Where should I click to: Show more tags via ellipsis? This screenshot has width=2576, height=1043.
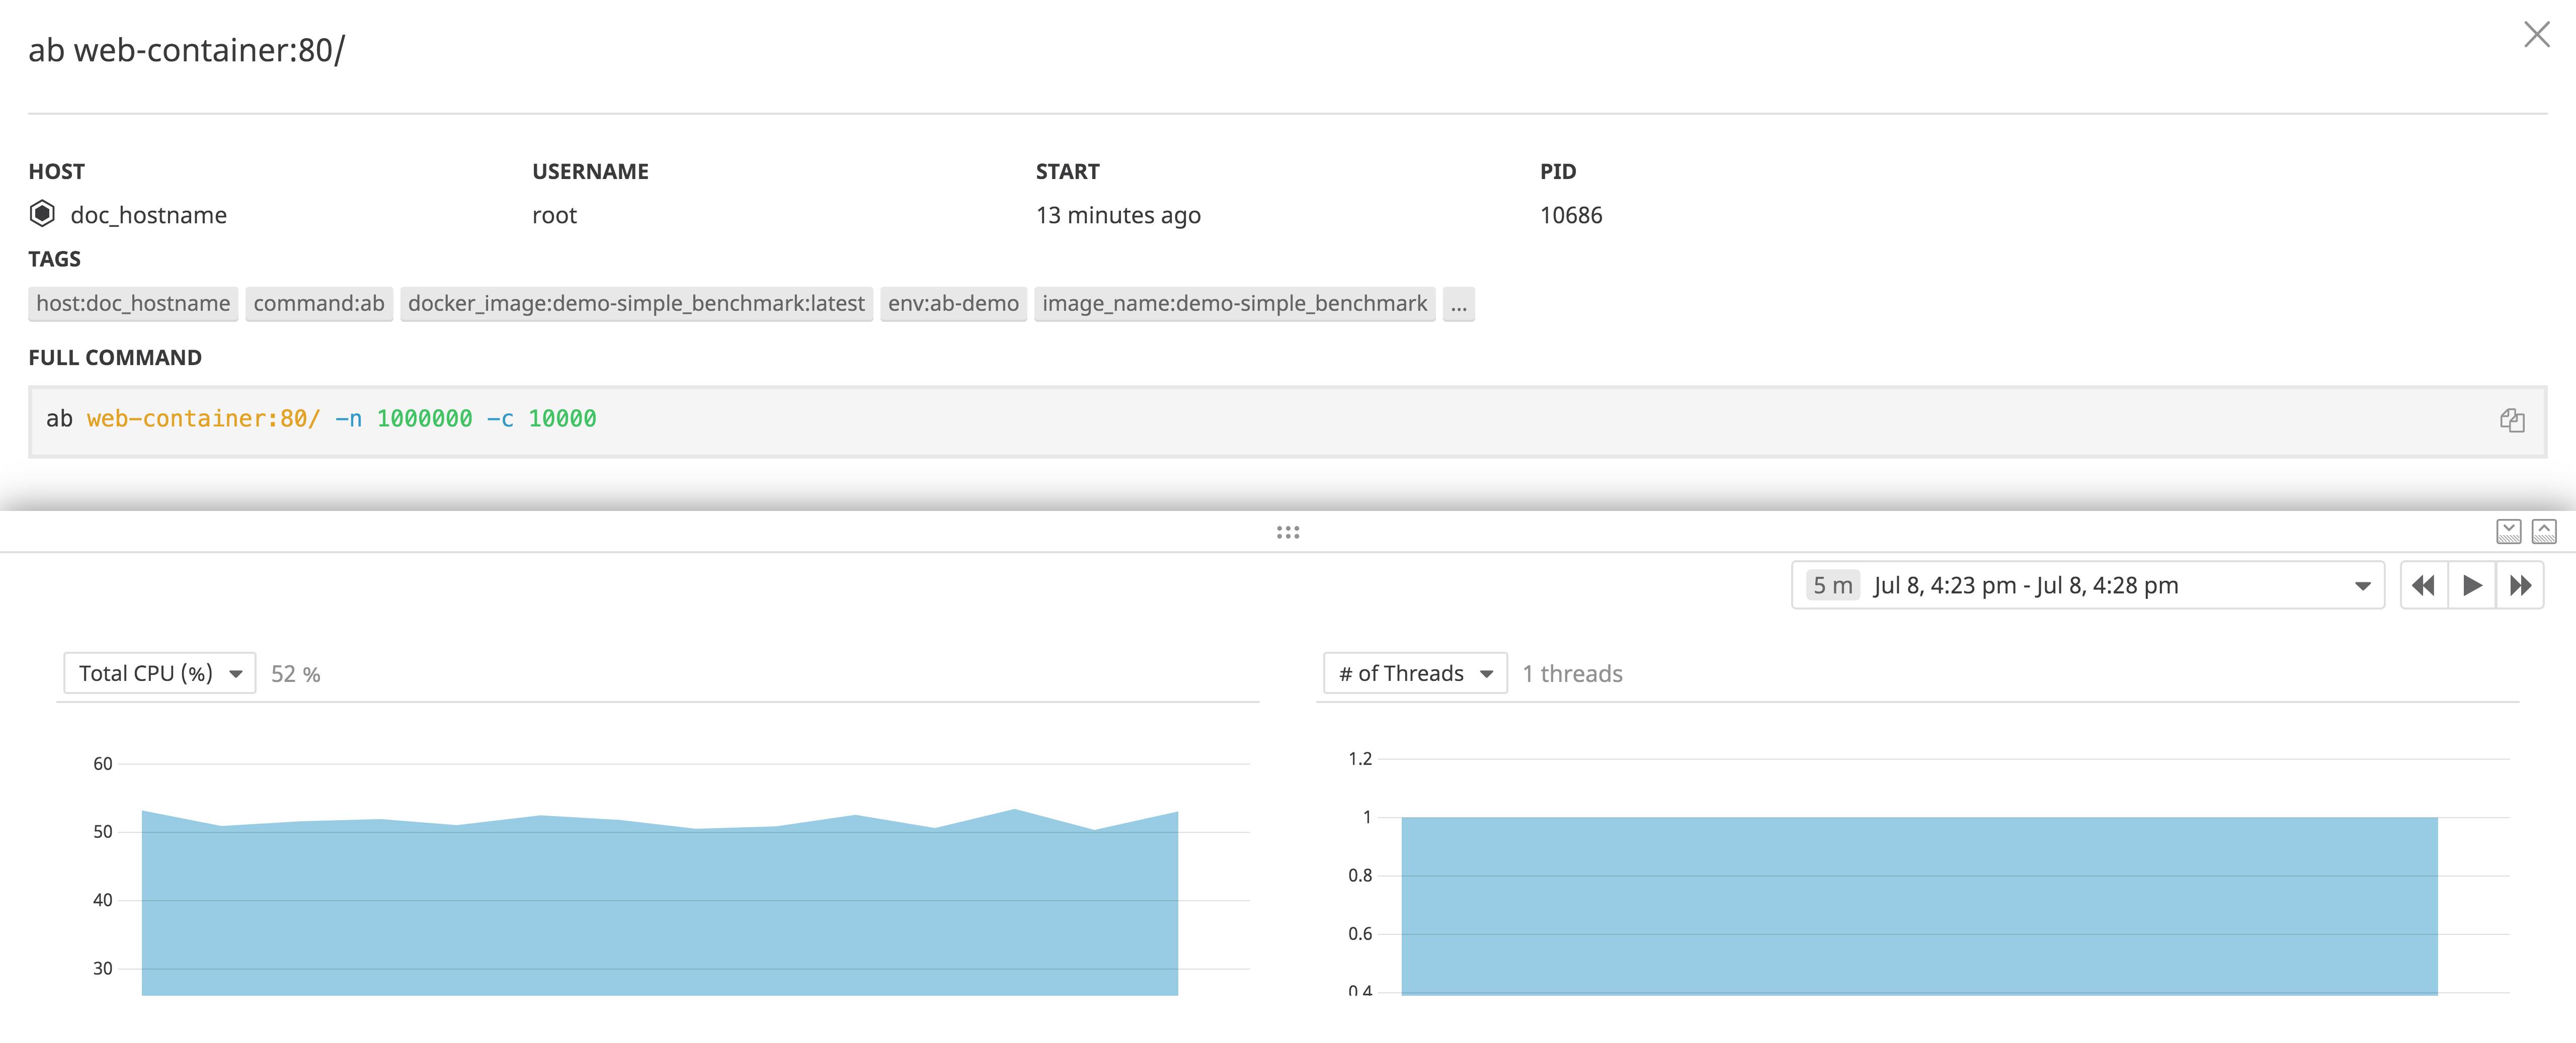(1458, 304)
